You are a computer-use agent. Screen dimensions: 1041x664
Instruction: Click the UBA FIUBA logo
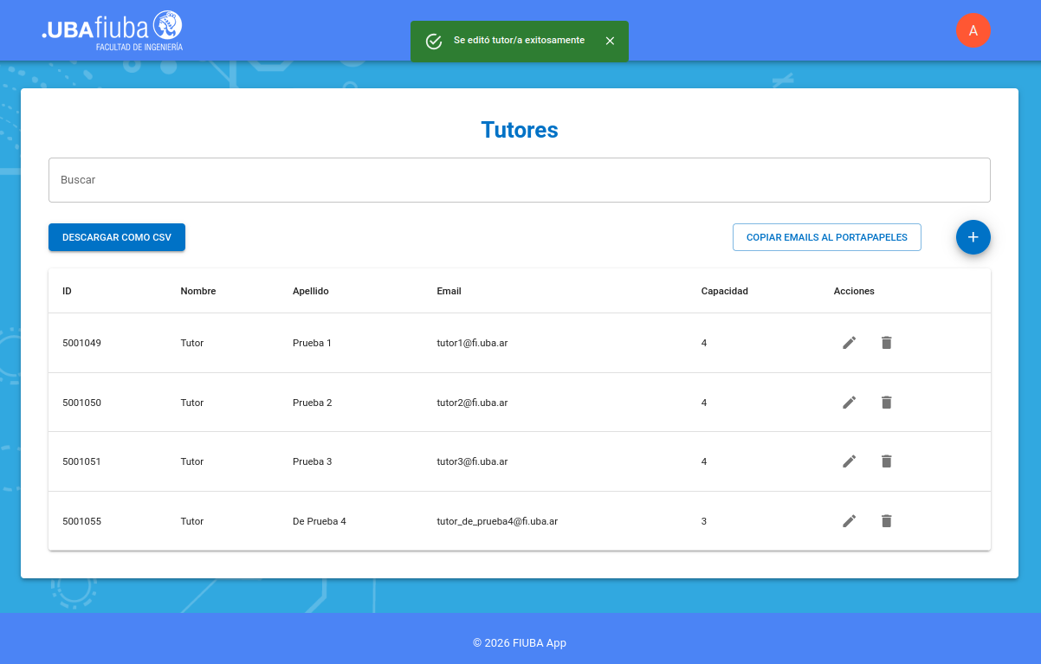113,30
